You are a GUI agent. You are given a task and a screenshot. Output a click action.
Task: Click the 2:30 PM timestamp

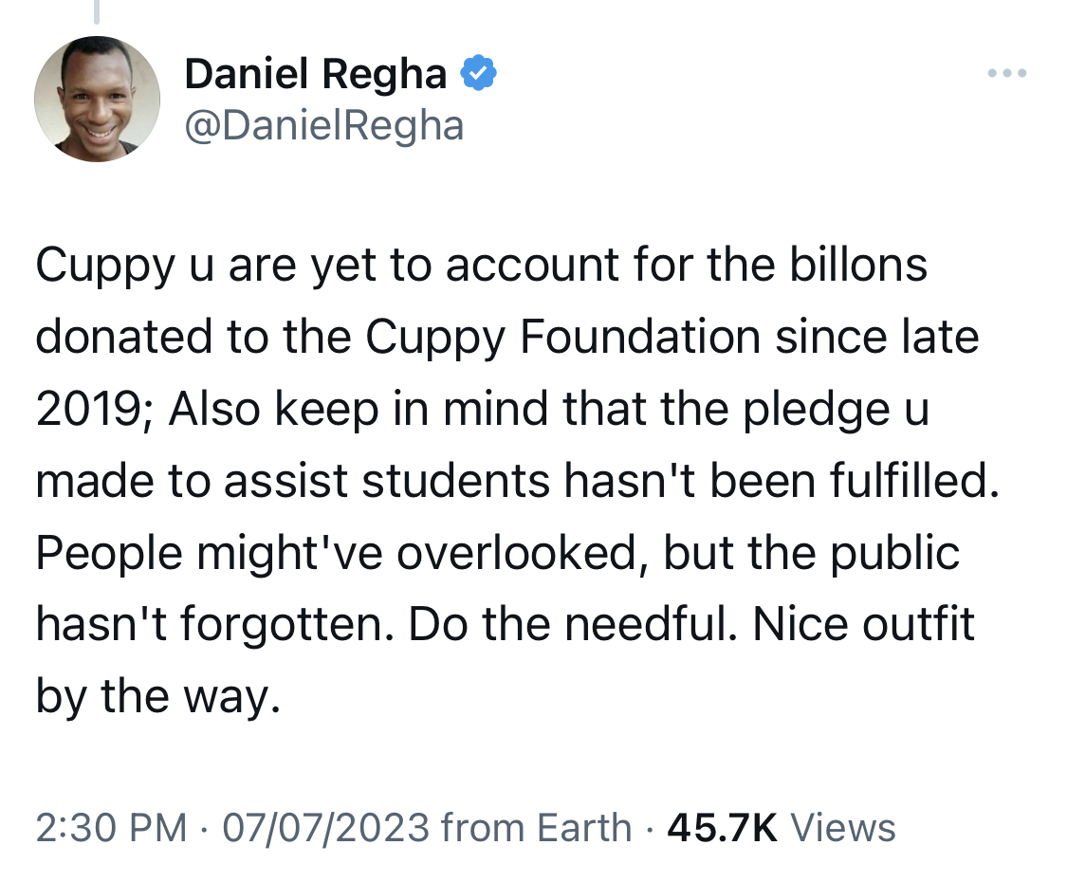(112, 828)
